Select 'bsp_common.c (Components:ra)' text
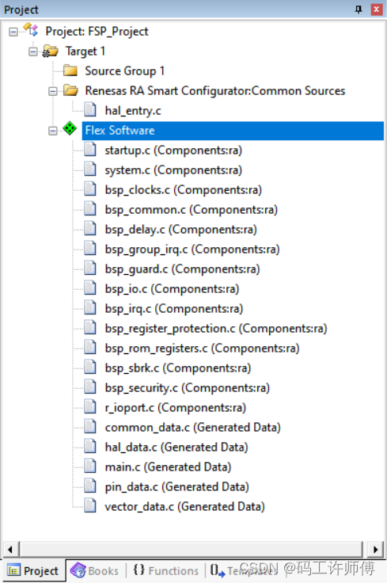The width and height of the screenshot is (387, 583). tap(192, 210)
